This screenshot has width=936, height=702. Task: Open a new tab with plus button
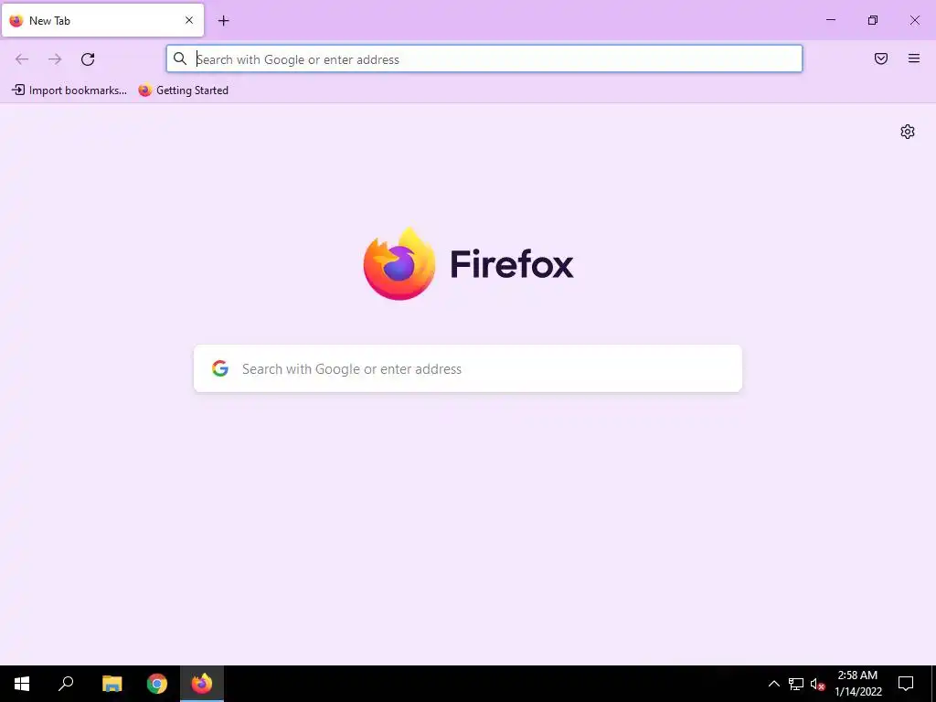tap(223, 21)
